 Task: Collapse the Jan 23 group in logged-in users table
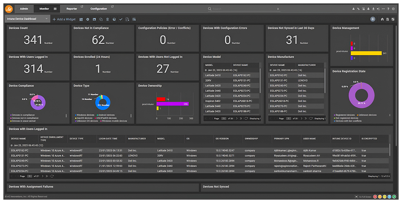[x=12, y=145]
